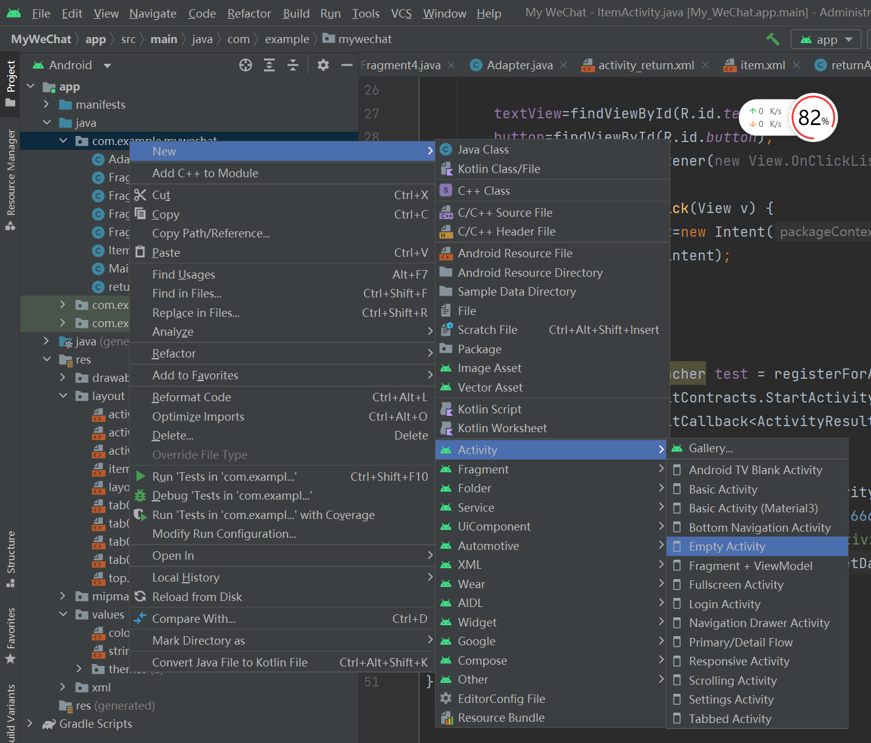
Task: Click the Collapse All icon in Project panel
Action: (x=293, y=65)
